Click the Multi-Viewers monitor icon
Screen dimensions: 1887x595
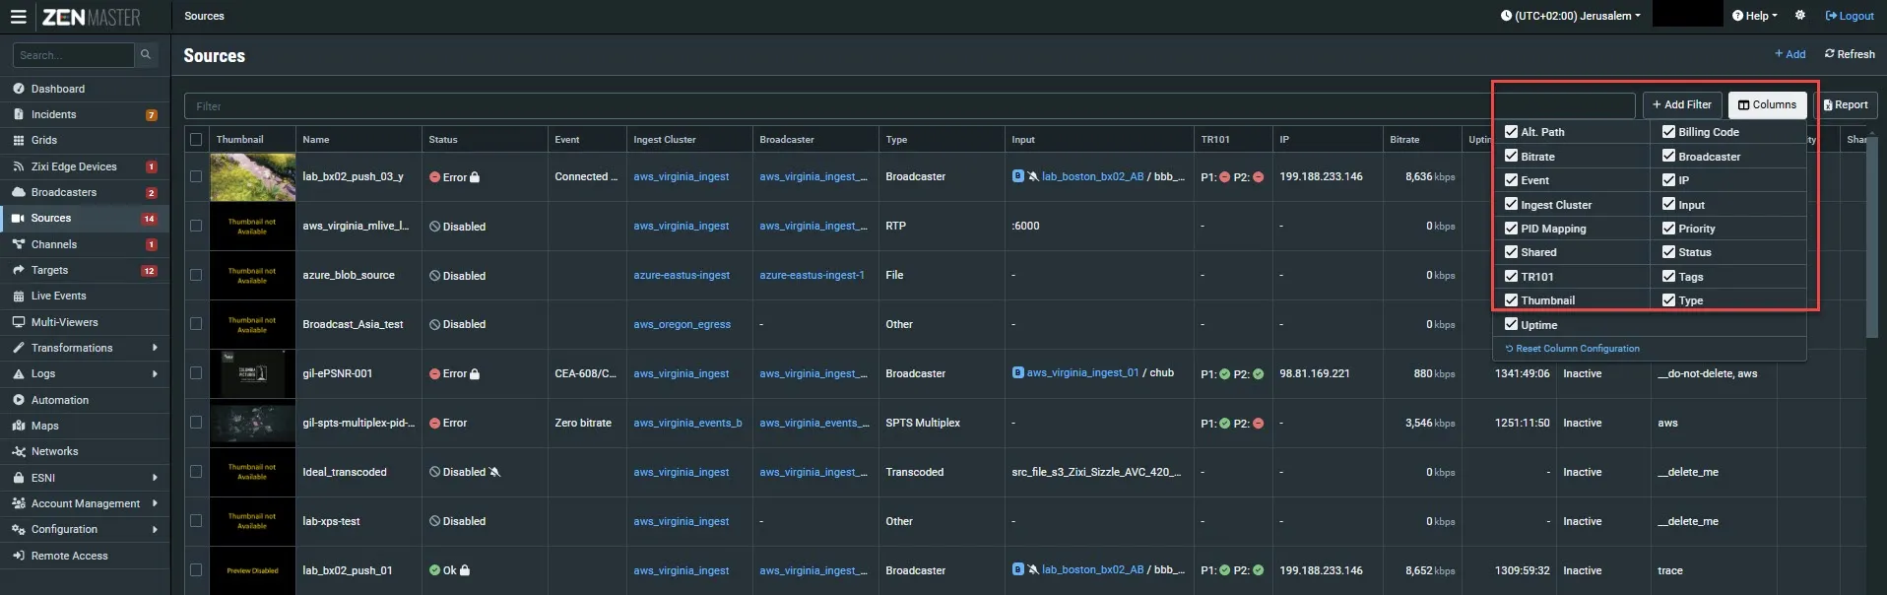point(19,322)
